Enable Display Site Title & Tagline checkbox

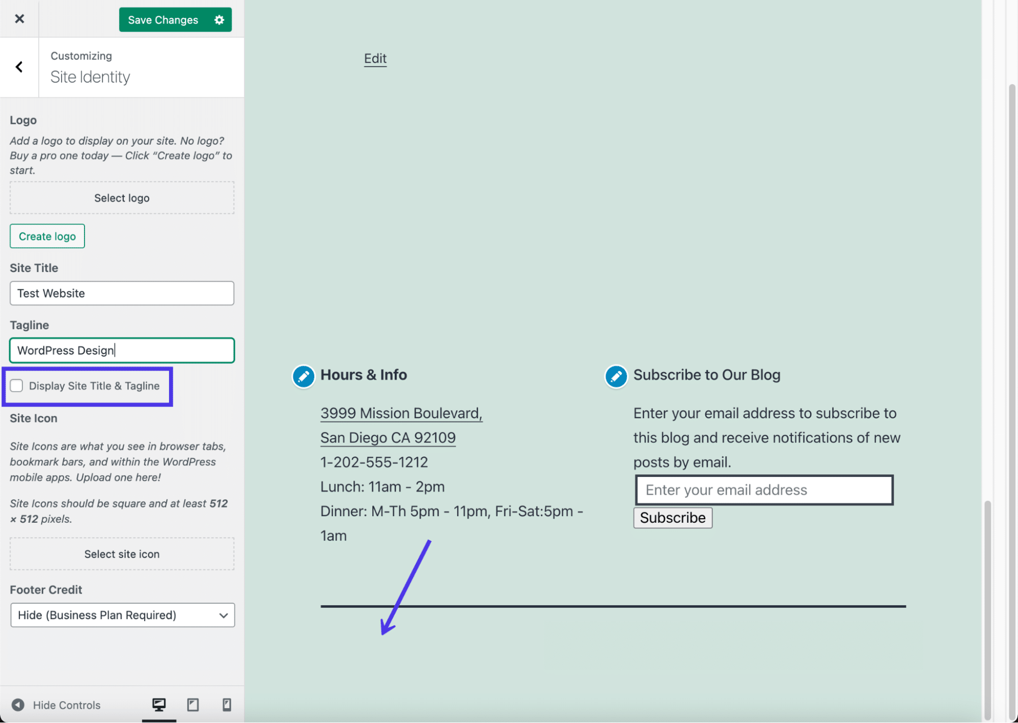(x=17, y=386)
